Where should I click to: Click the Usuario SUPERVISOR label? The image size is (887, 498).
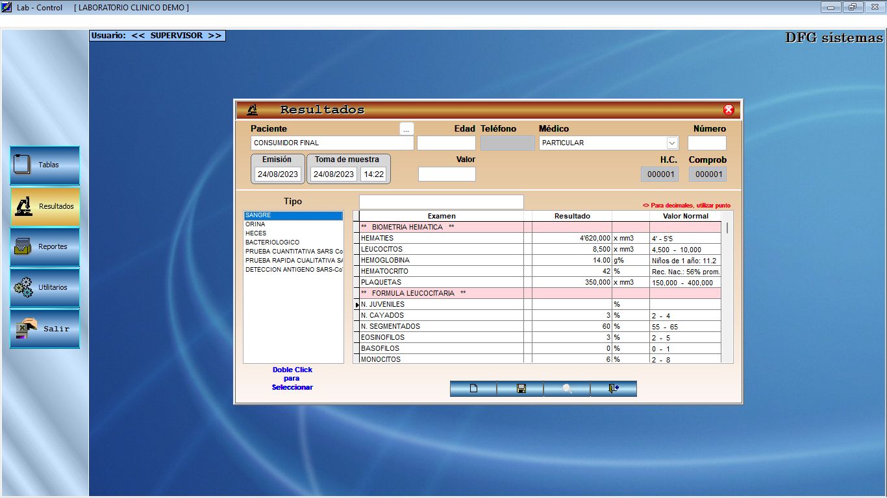point(157,36)
